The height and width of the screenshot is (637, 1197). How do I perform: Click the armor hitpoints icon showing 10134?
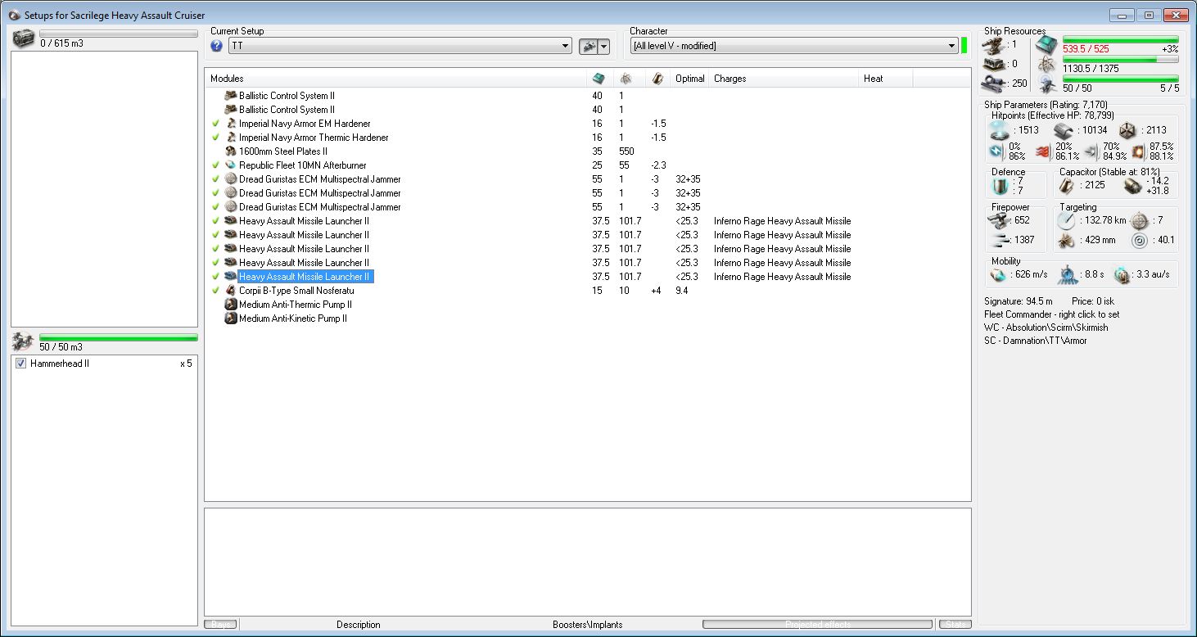[1064, 130]
